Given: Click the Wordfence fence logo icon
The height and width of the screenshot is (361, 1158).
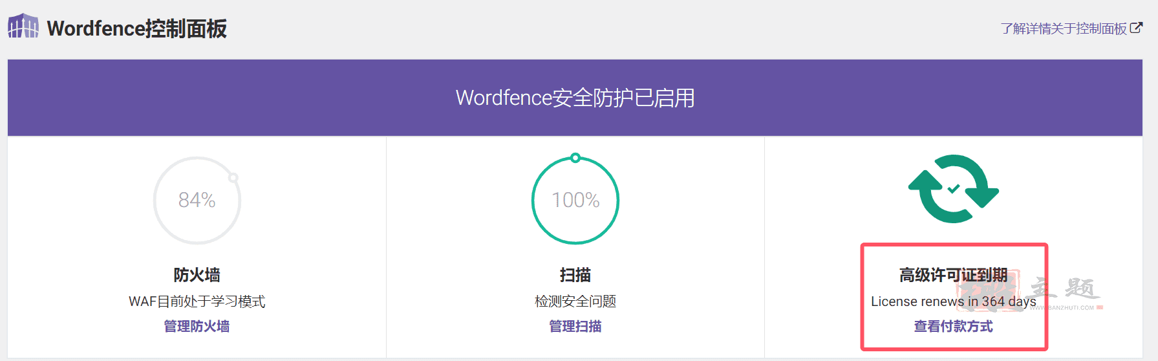Looking at the screenshot, I should 23,26.
